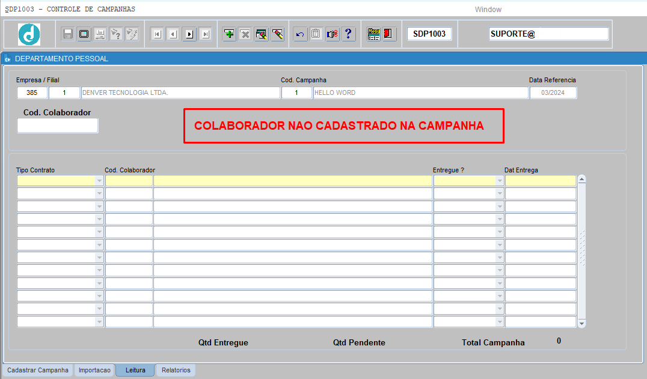The height and width of the screenshot is (379, 647).
Task: Open second row Tipo Contrato dropdown
Action: pyautogui.click(x=99, y=193)
